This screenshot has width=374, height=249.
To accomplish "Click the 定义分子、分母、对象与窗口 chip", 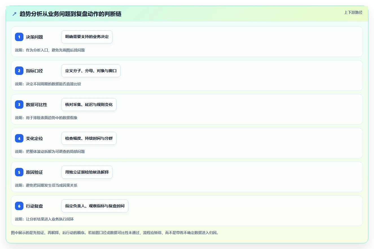I will click(x=91, y=71).
